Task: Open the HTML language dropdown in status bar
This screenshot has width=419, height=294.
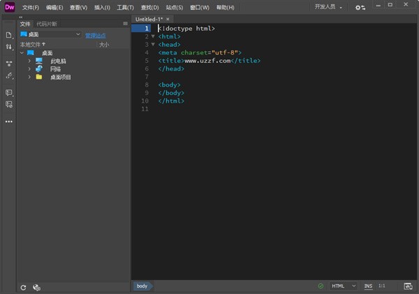Action: pos(343,286)
